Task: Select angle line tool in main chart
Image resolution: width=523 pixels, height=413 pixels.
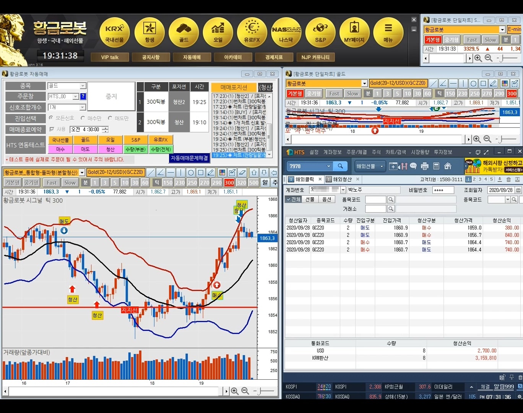Action: tap(161, 172)
